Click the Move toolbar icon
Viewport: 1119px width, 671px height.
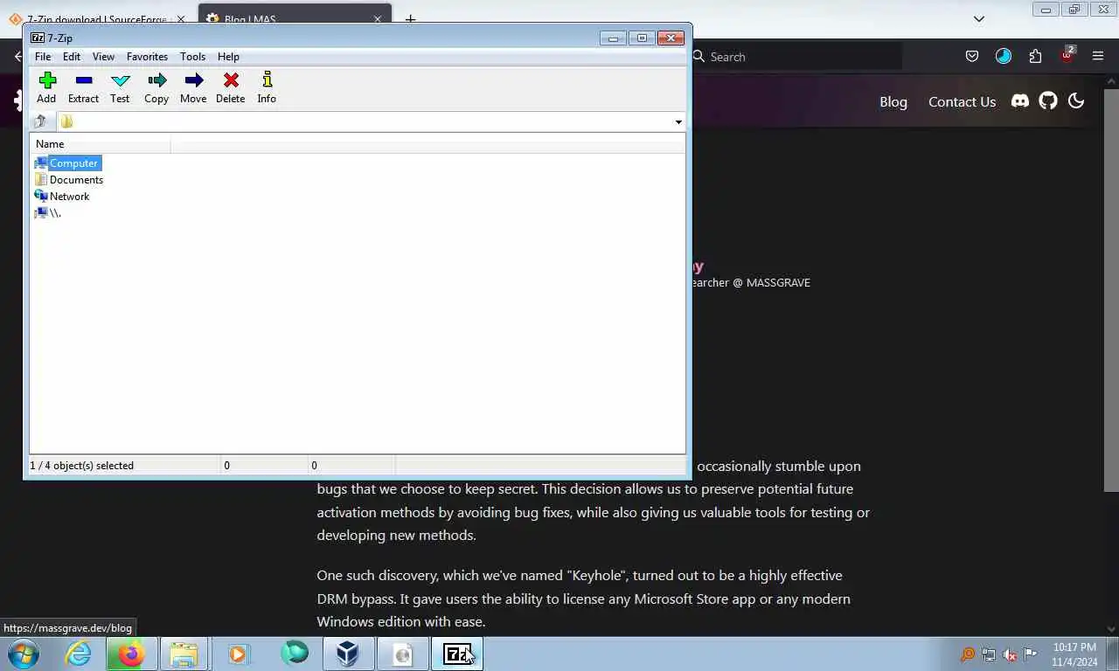pyautogui.click(x=193, y=87)
